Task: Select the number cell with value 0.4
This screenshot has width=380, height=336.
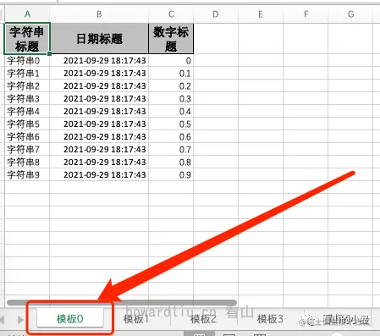Action: click(171, 111)
